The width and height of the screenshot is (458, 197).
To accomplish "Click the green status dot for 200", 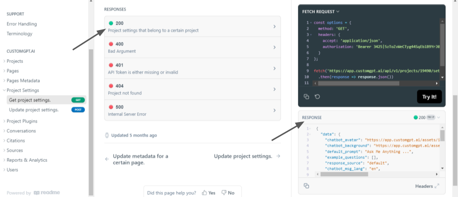I will pos(111,23).
